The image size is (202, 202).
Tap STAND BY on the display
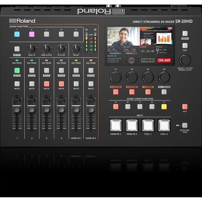pos(148,60)
